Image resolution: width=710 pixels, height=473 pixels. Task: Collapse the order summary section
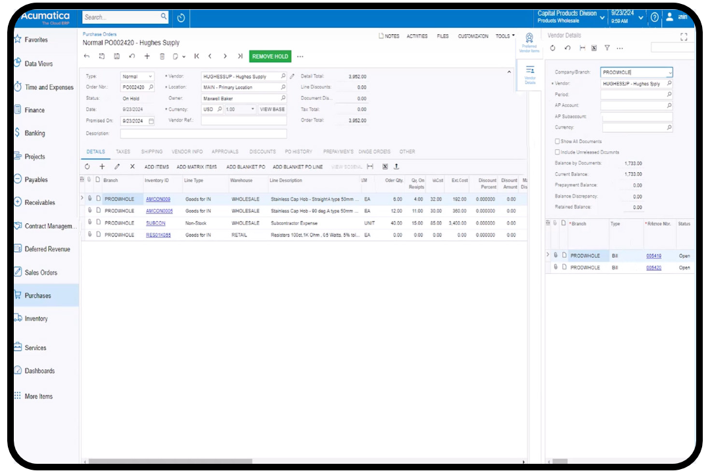[x=509, y=72]
